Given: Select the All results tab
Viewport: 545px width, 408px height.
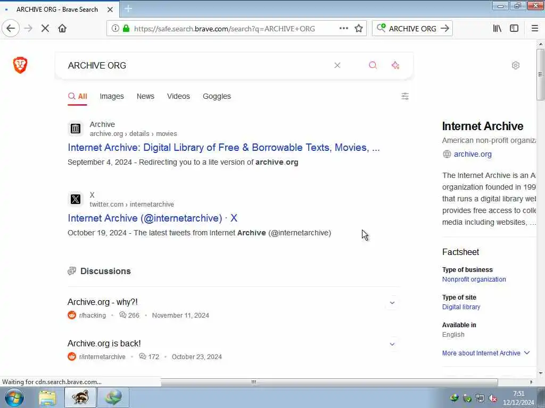Looking at the screenshot, I should (78, 96).
